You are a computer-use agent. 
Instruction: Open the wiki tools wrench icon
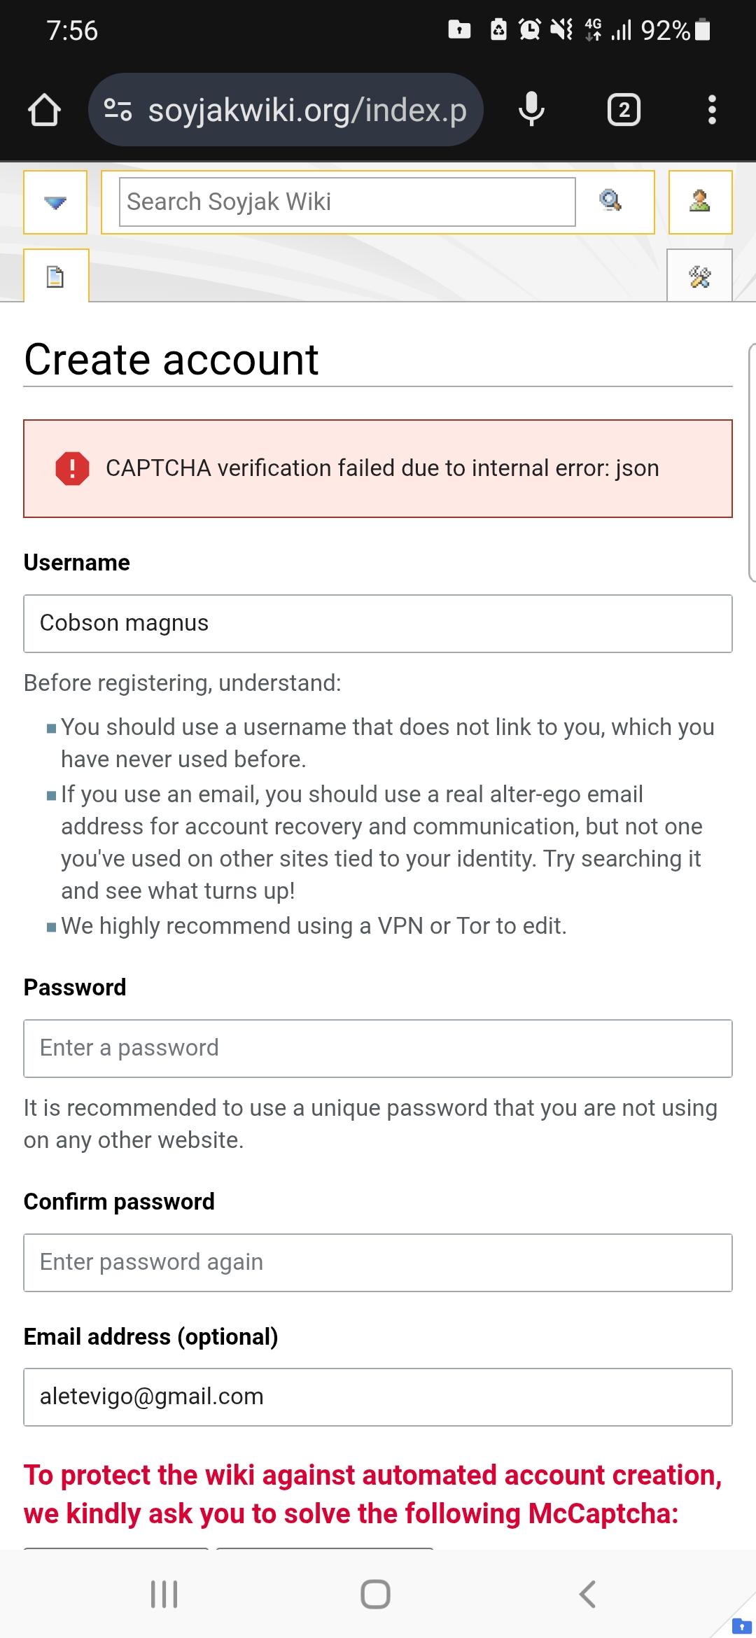[x=699, y=276]
